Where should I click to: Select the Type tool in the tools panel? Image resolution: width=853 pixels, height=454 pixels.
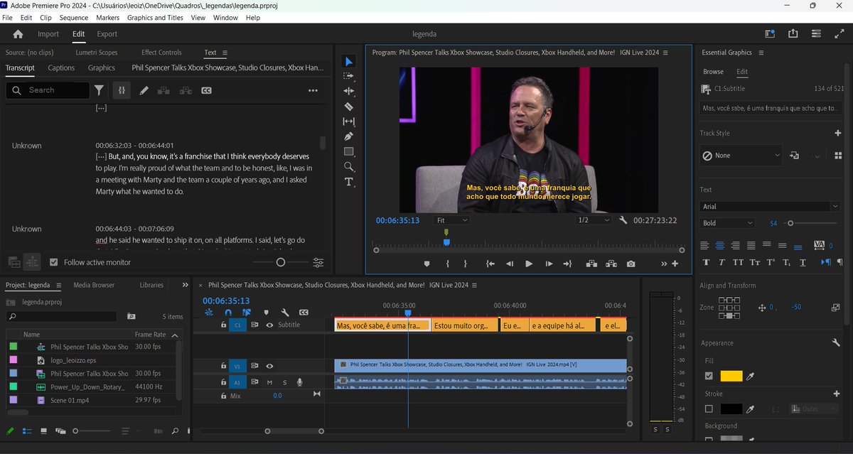click(x=349, y=182)
